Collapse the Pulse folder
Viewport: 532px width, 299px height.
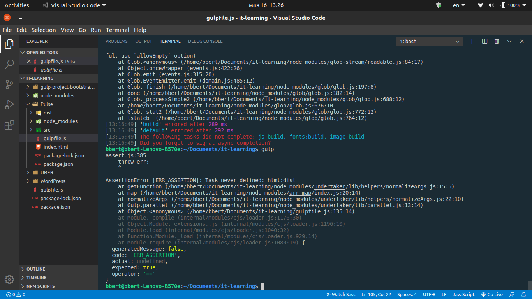(x=58, y=104)
